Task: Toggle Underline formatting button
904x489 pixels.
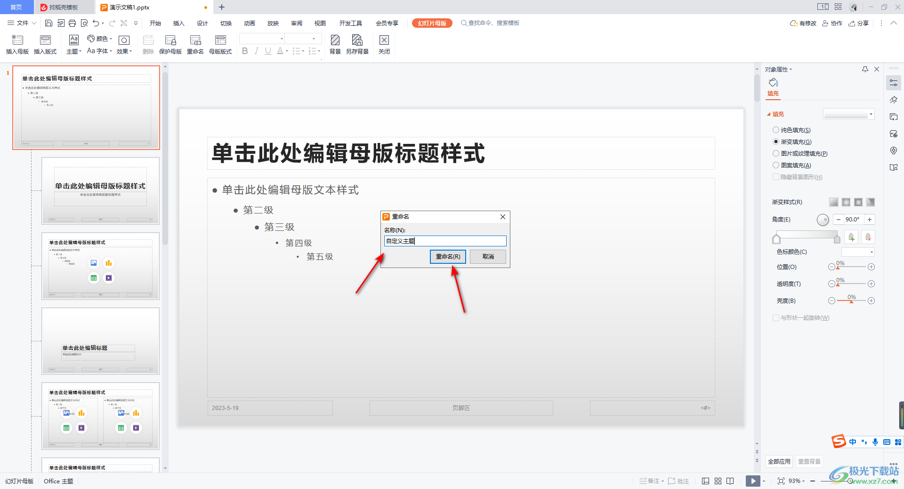Action: pos(268,51)
